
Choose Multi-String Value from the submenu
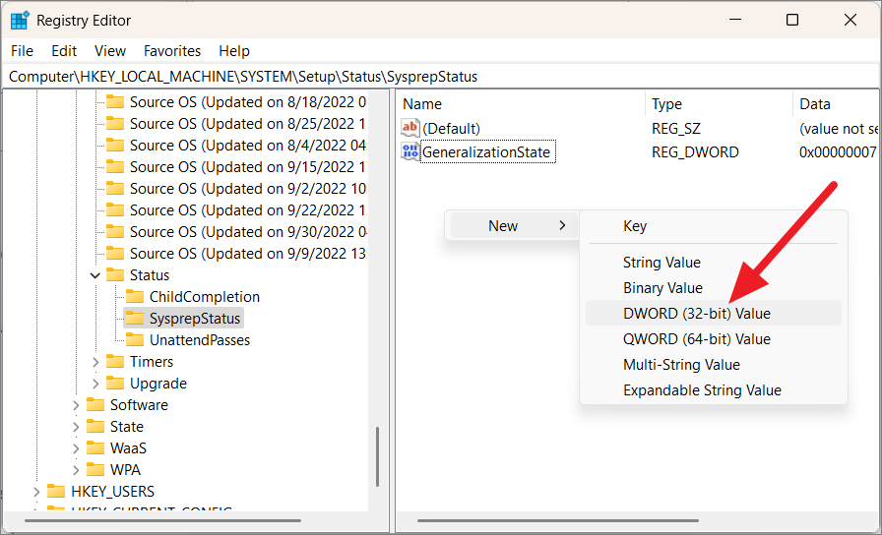[x=714, y=364]
